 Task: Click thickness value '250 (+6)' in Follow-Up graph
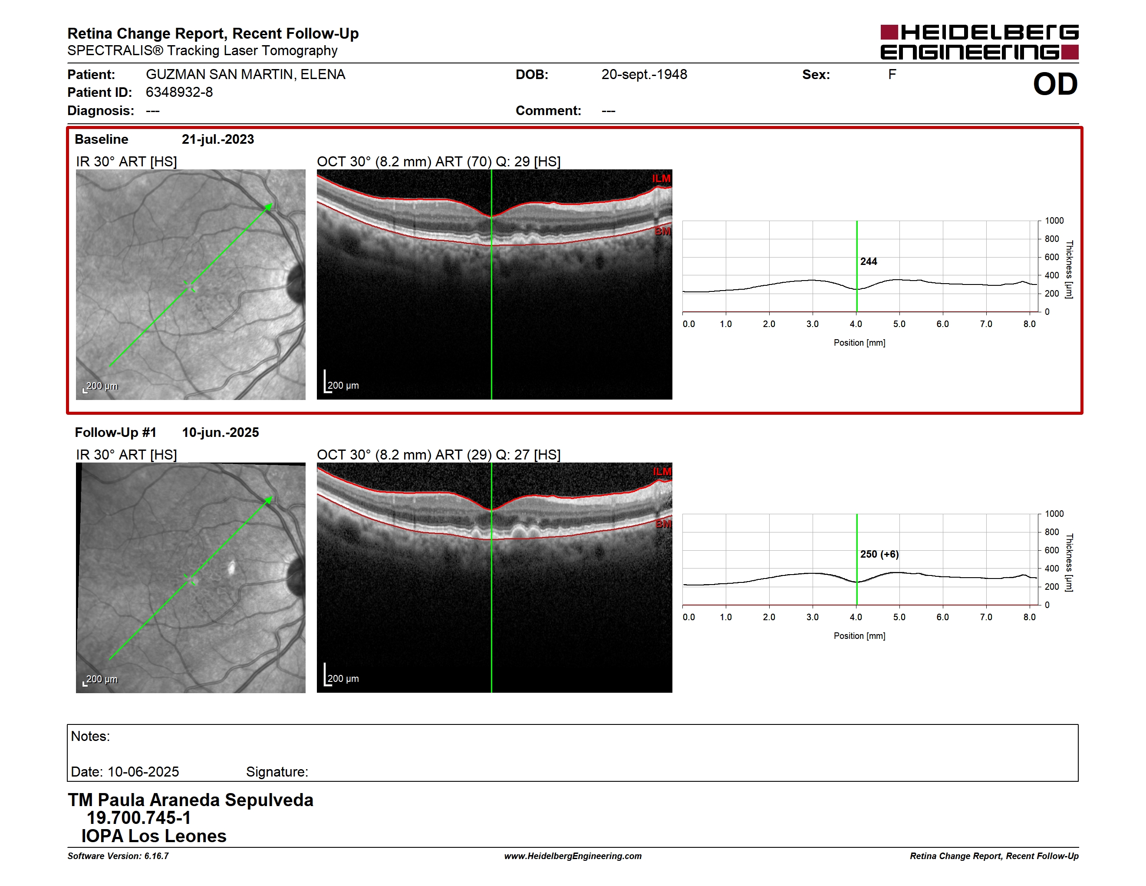pyautogui.click(x=879, y=554)
